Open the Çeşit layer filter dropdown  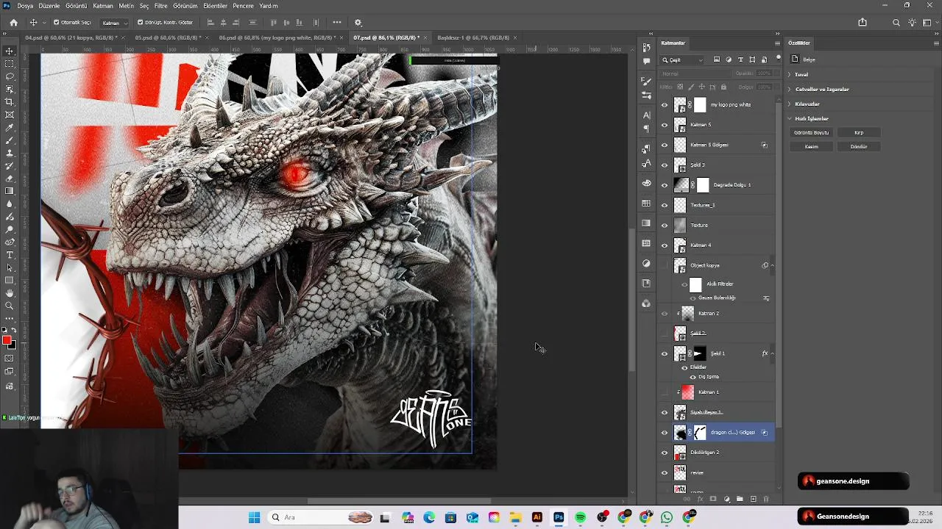point(683,60)
